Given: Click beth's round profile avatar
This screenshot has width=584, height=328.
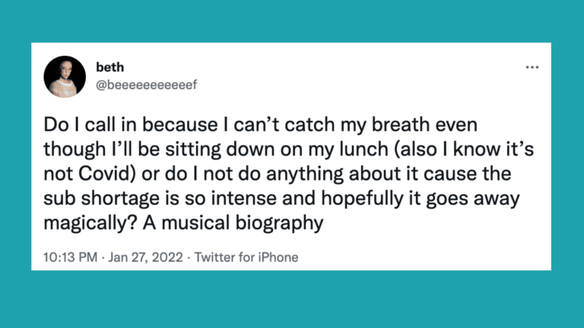Looking at the screenshot, I should pos(62,77).
